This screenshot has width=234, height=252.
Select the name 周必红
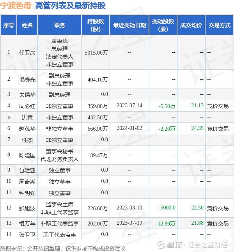(27, 106)
